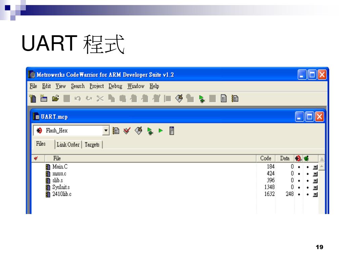344x258 pixels.
Task: Sort by the File column header
Action: [x=150, y=159]
